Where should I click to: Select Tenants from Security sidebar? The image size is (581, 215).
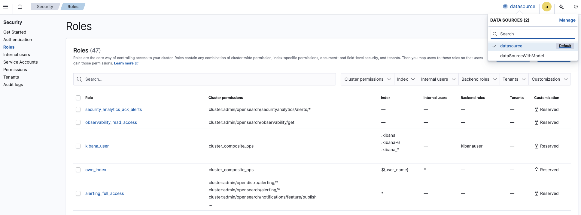click(11, 77)
